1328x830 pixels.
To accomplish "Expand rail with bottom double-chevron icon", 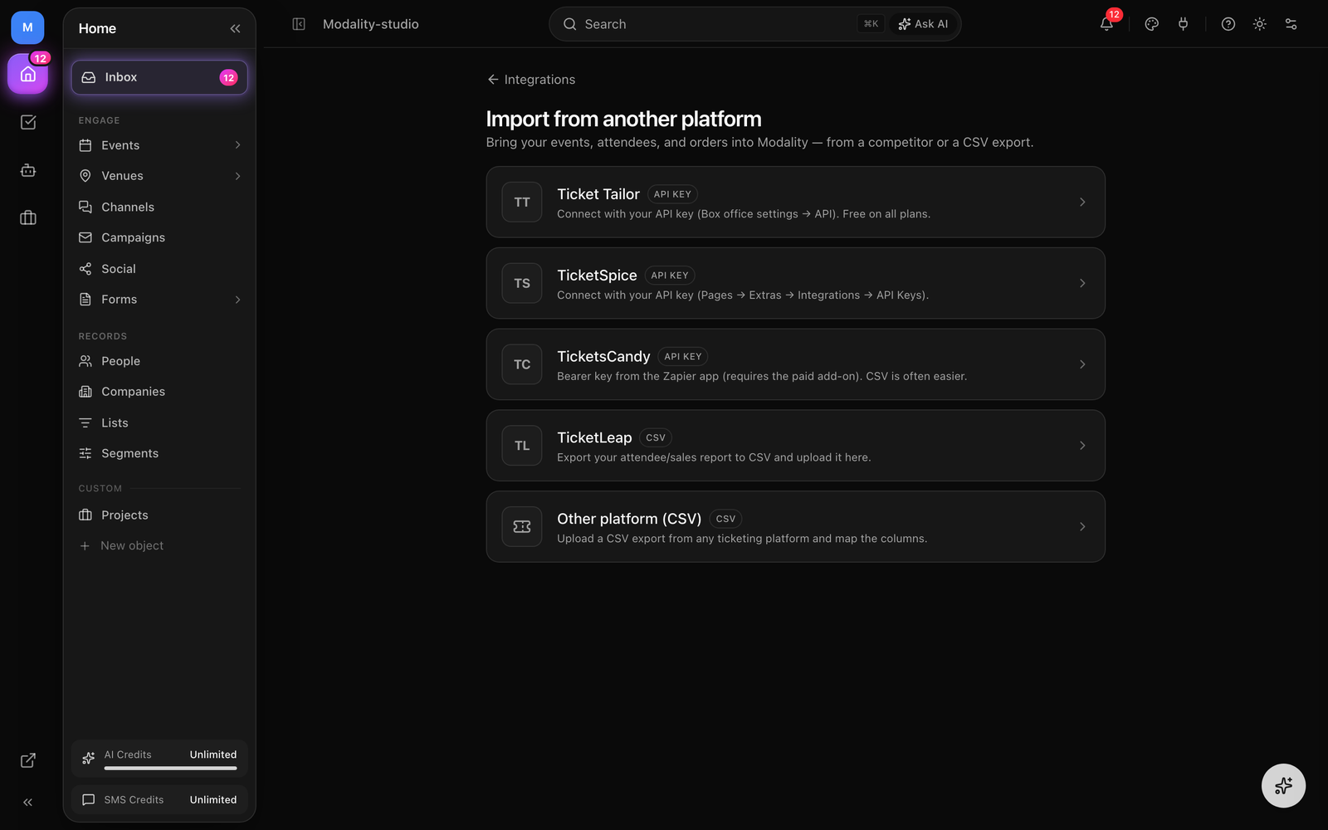I will 27,803.
